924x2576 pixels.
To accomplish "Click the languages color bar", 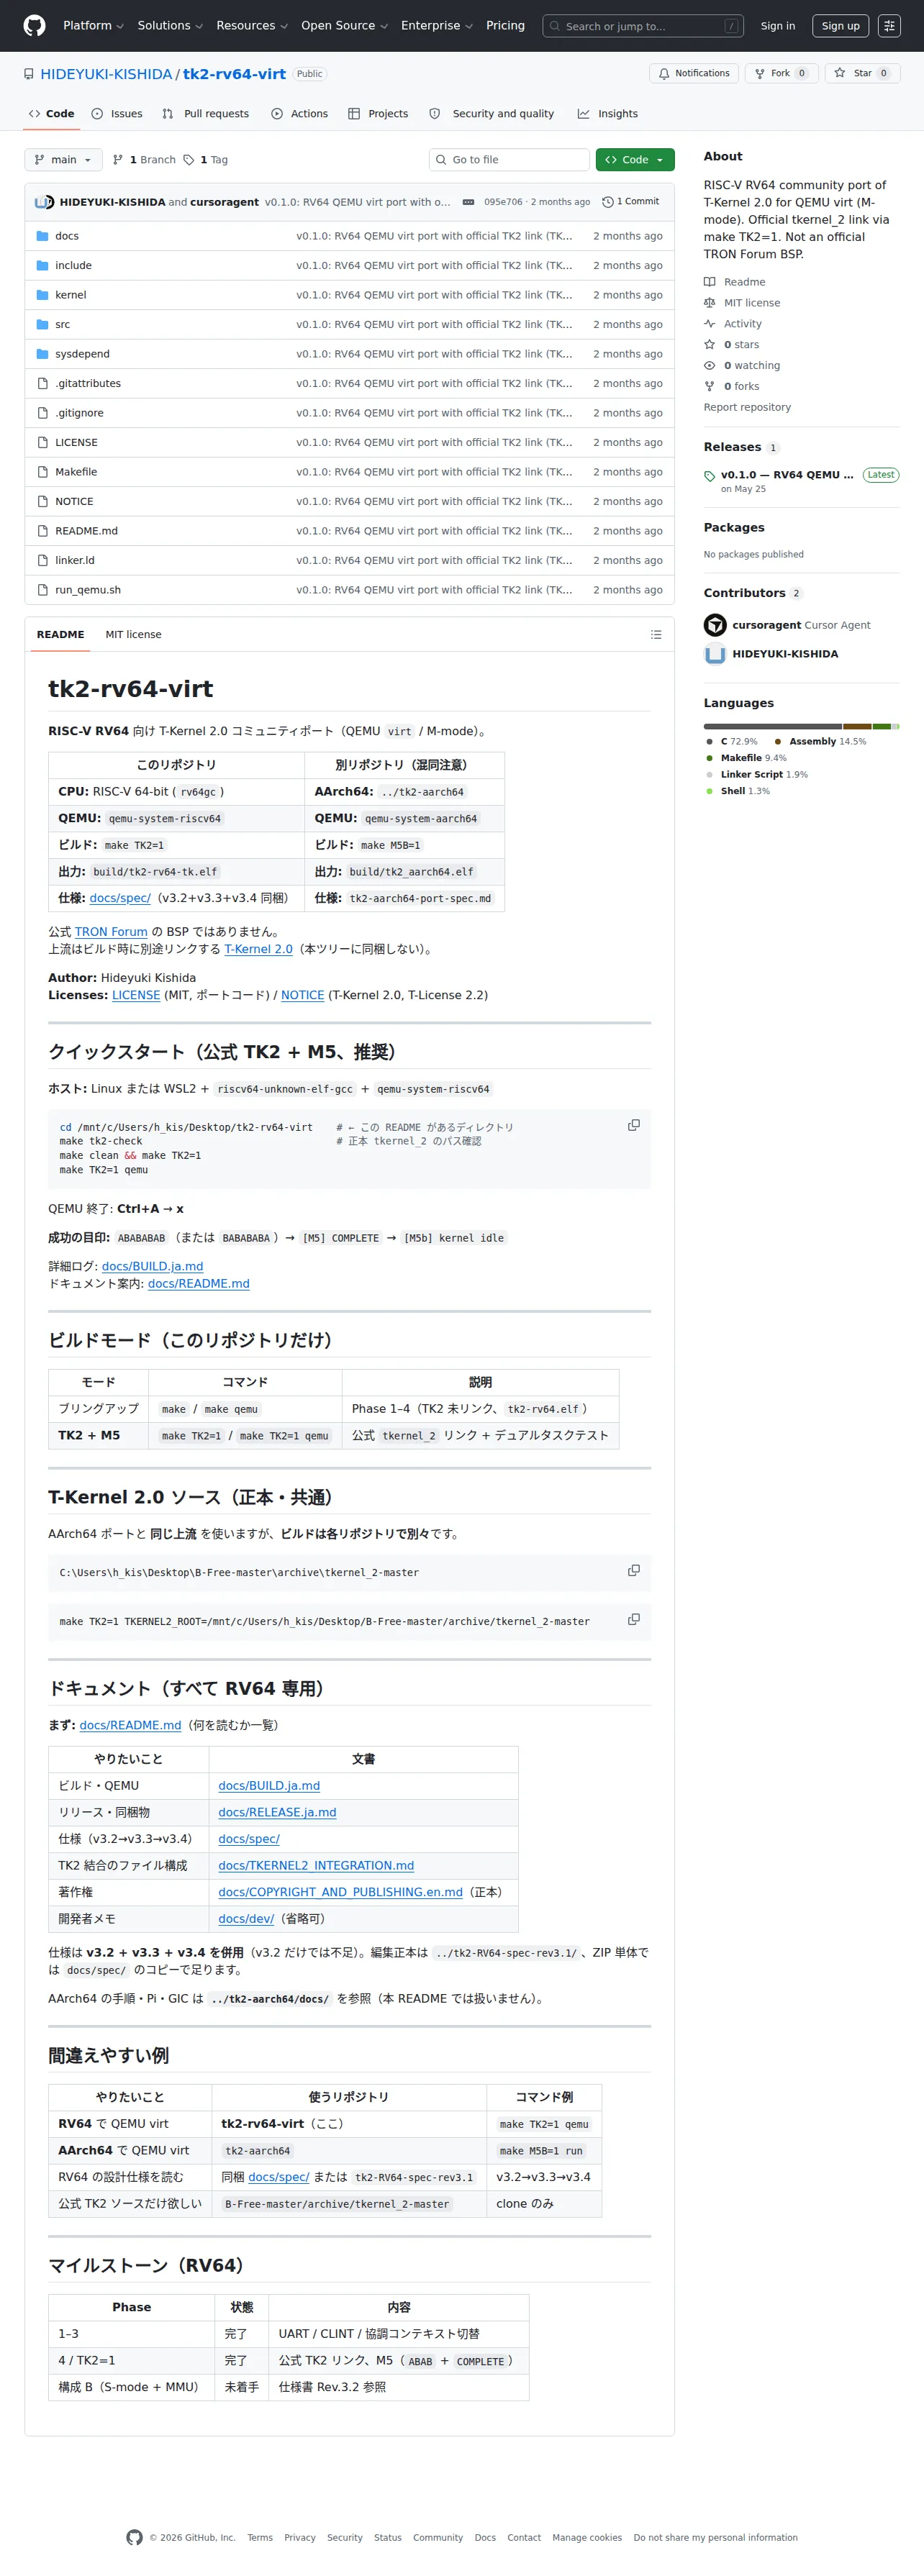I will 801,726.
